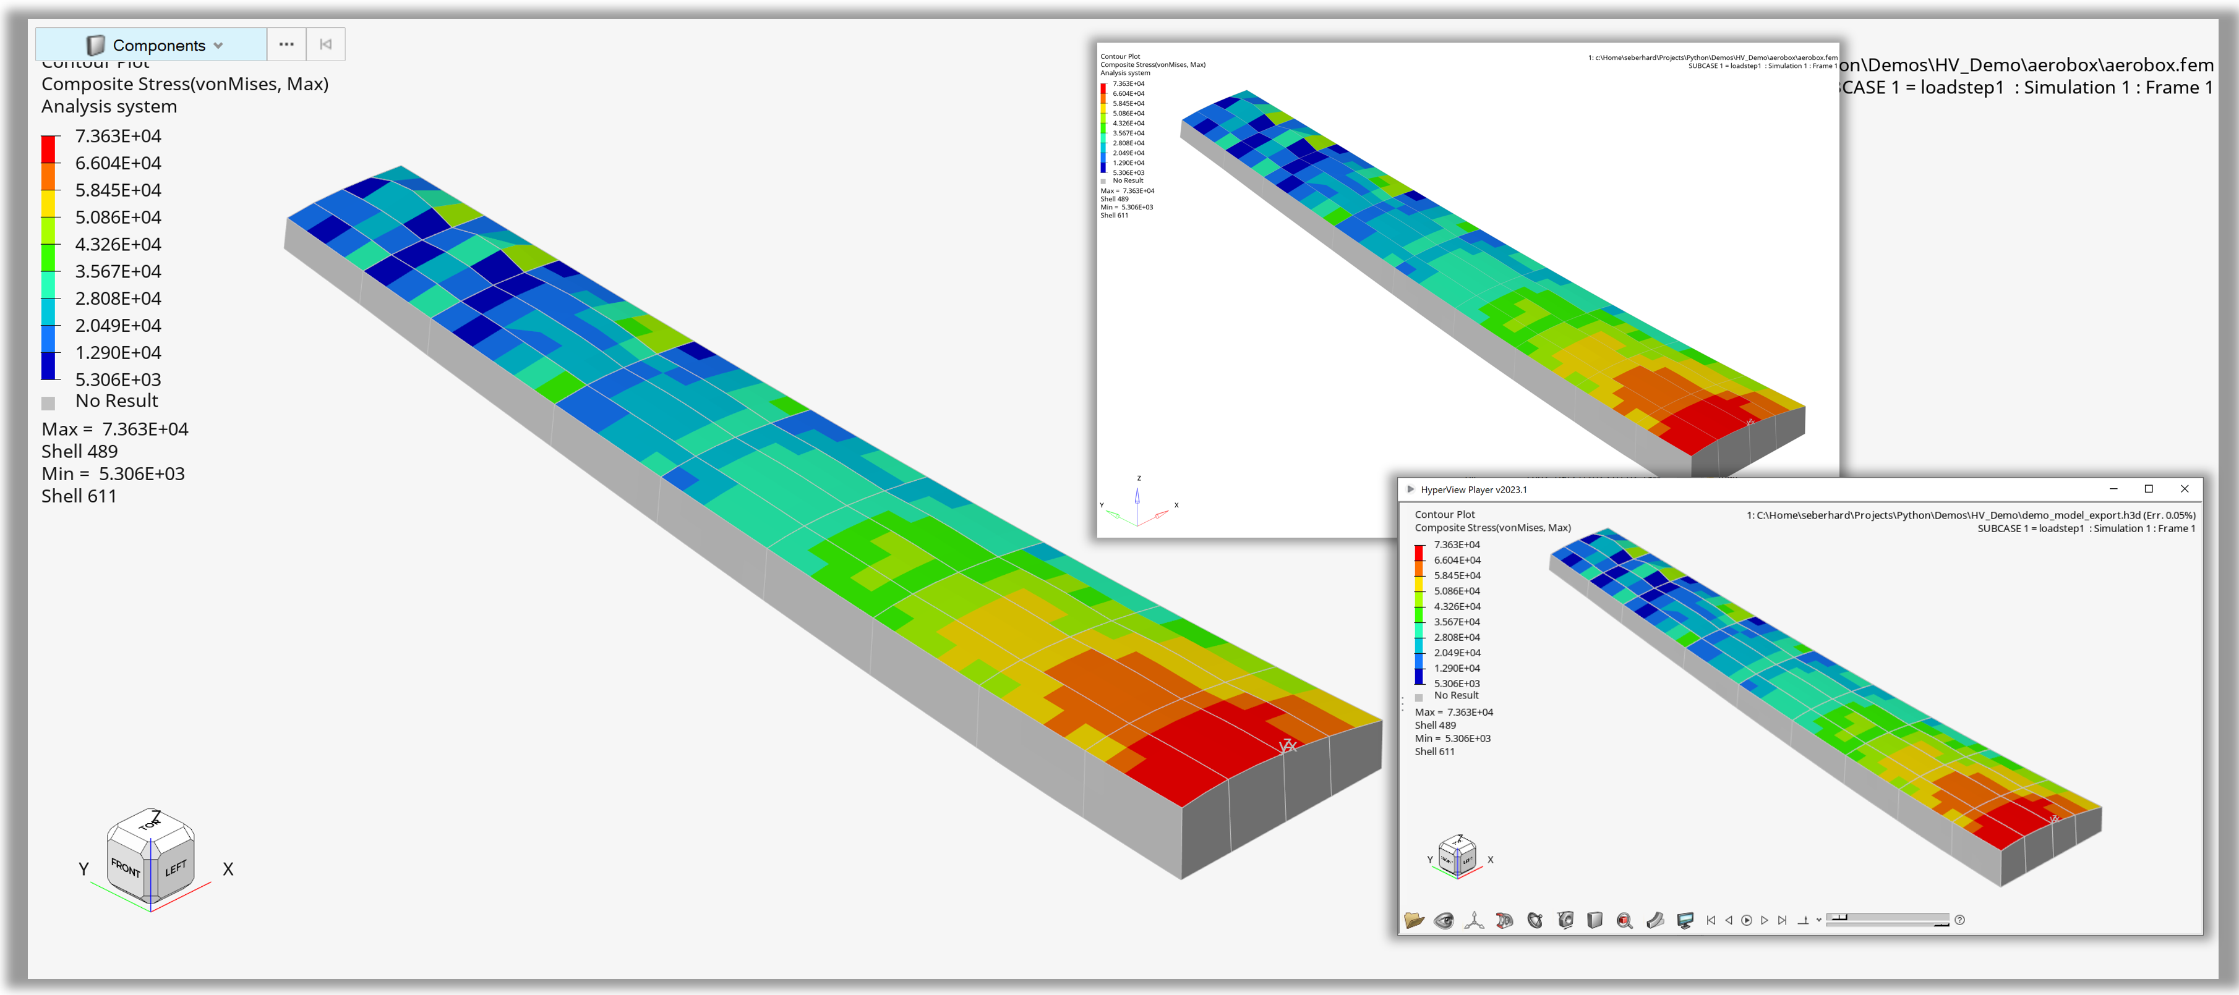Click the gray solid block icon in the Player toolbar

click(x=1595, y=920)
